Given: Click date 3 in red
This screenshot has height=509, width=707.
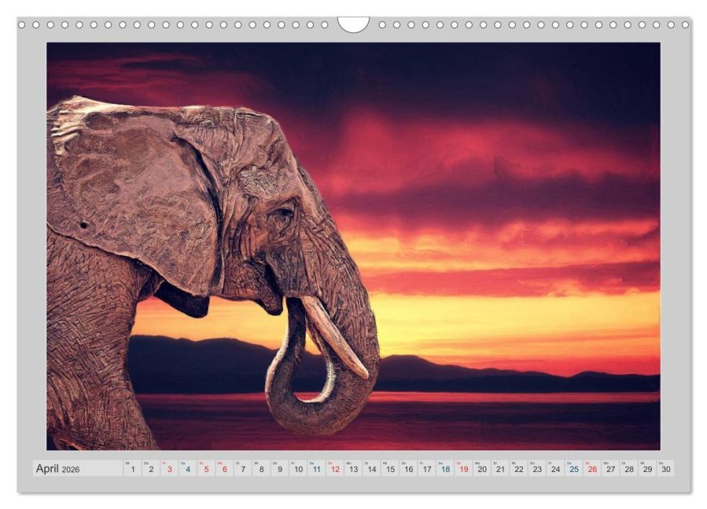Looking at the screenshot, I should (x=170, y=468).
